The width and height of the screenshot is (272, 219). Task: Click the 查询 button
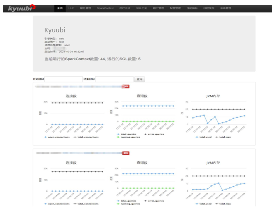coord(140,79)
